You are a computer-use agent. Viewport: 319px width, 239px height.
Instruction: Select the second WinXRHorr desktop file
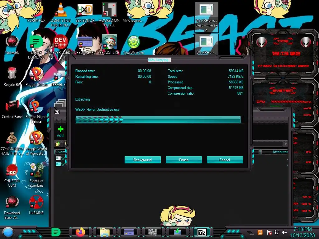(207, 44)
